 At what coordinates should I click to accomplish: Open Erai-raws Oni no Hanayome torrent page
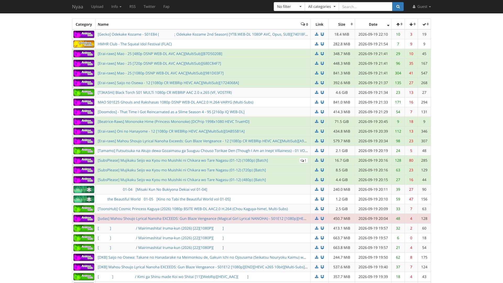[x=171, y=131]
